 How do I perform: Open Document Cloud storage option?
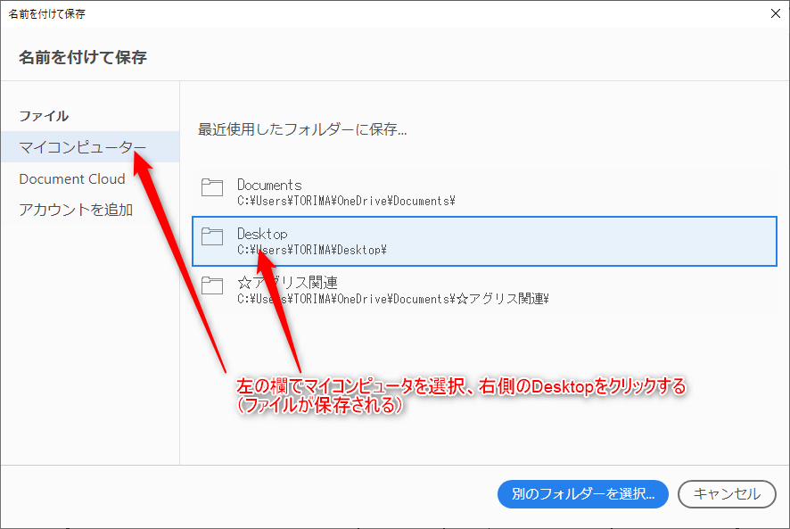(72, 179)
